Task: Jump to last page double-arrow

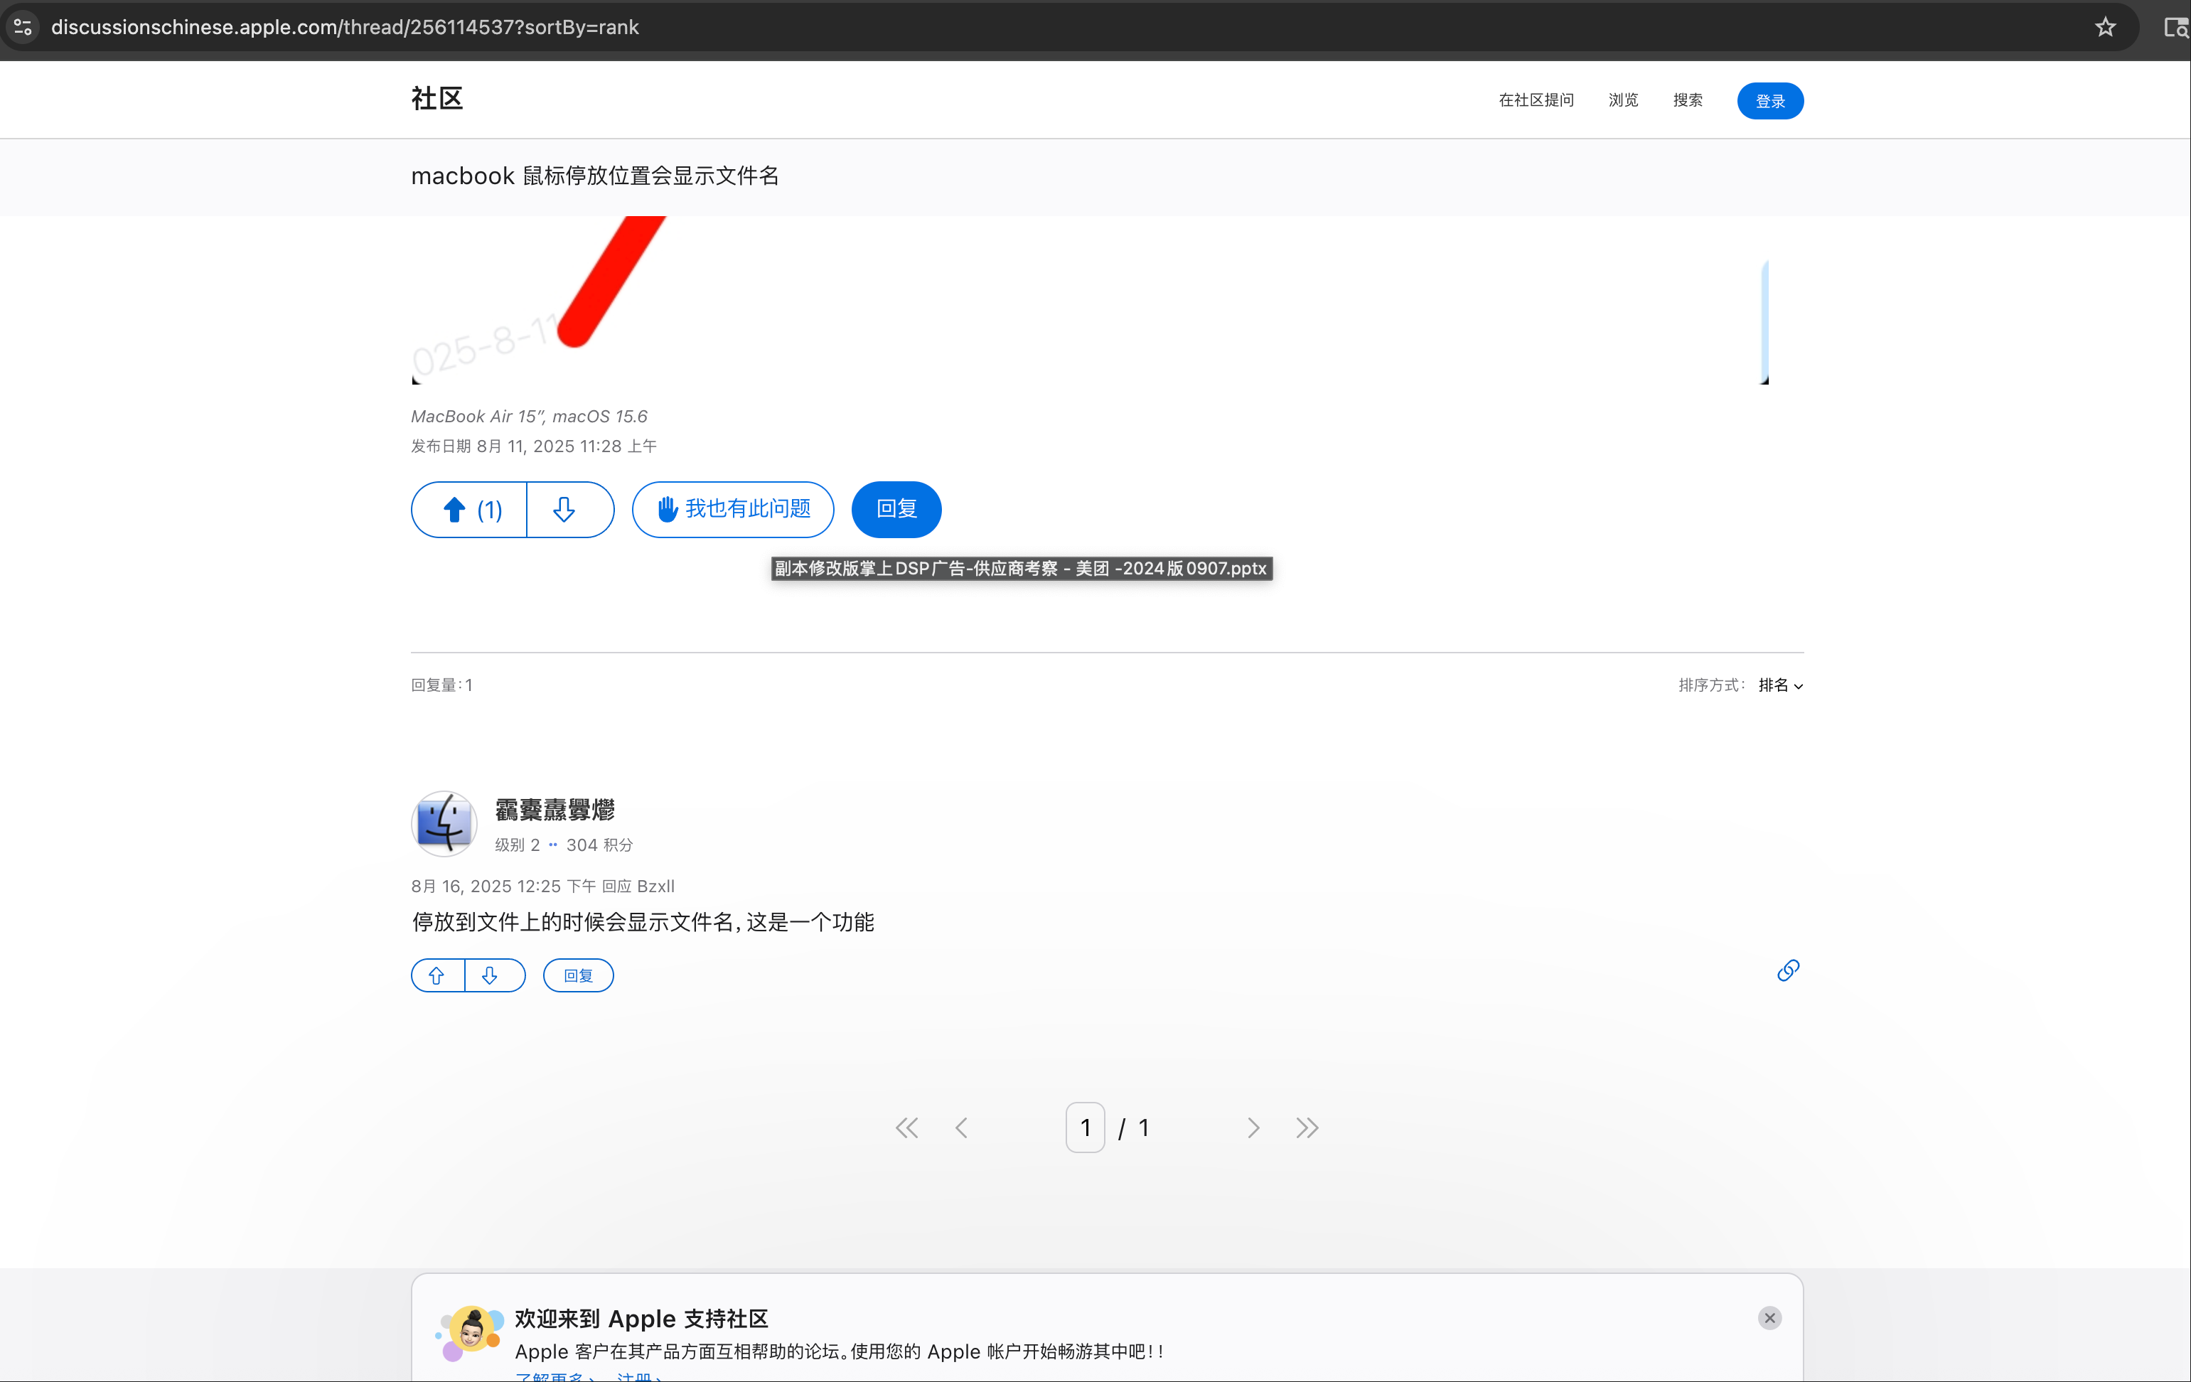Action: pos(1307,1128)
